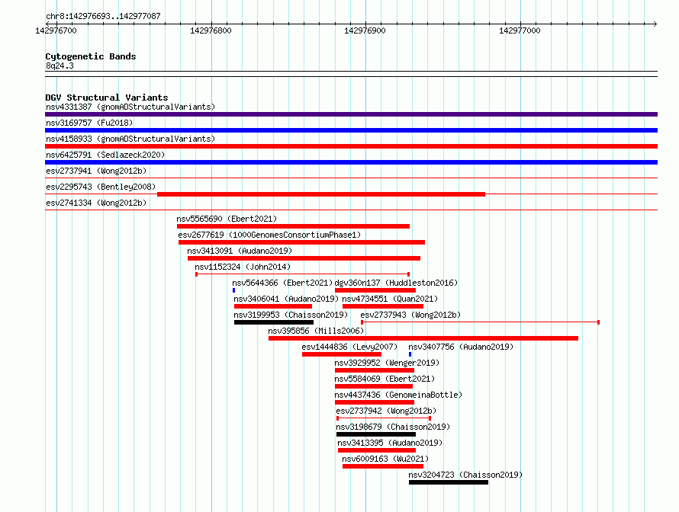Click nsv5584069 (Ebert2021) label
Image resolution: width=679 pixels, height=512 pixels.
[385, 379]
